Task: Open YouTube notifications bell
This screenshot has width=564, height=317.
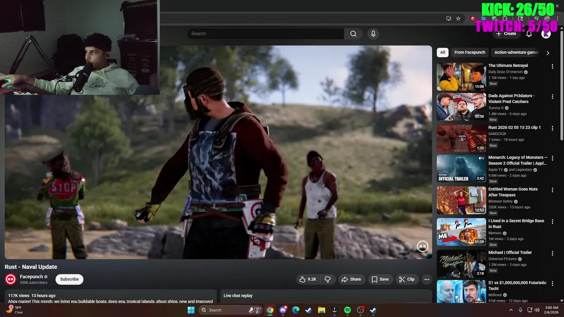Action: click(529, 34)
